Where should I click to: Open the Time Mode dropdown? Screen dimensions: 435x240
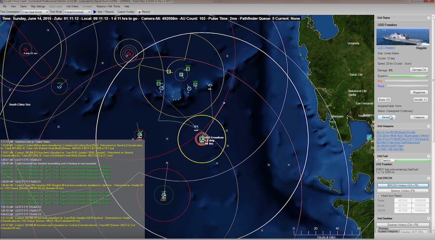(77, 12)
